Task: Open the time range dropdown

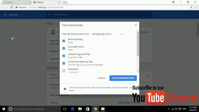Action: [x=107, y=34]
